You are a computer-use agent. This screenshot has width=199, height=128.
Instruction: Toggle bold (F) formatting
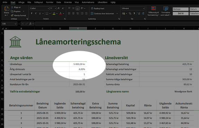click(31, 13)
